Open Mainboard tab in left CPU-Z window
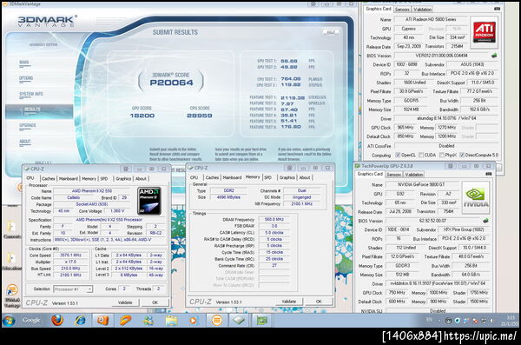The width and height of the screenshot is (521, 345). pyautogui.click(x=68, y=179)
